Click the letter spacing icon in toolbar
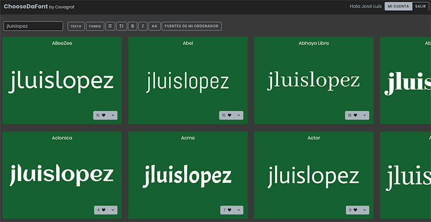 110,26
